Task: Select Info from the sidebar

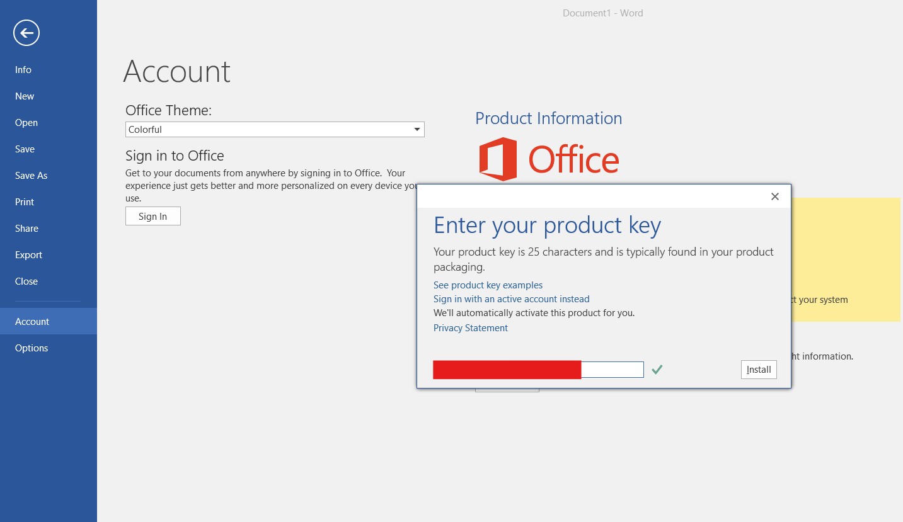Action: point(23,69)
